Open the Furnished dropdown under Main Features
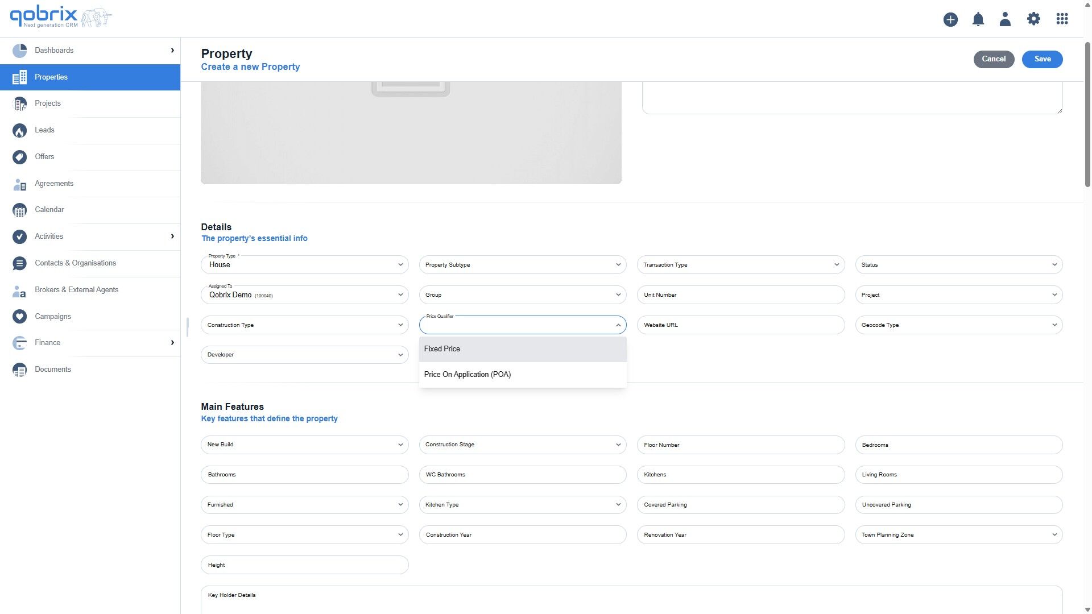Image resolution: width=1092 pixels, height=614 pixels. pos(304,504)
